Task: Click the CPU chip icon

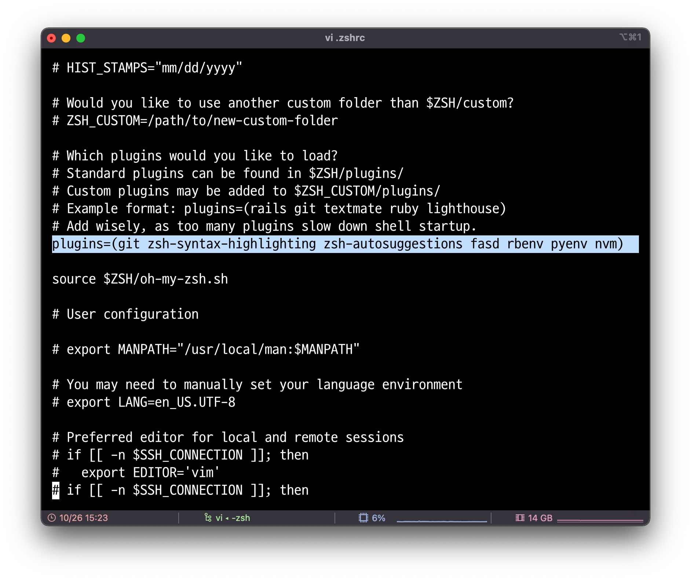Action: (363, 518)
